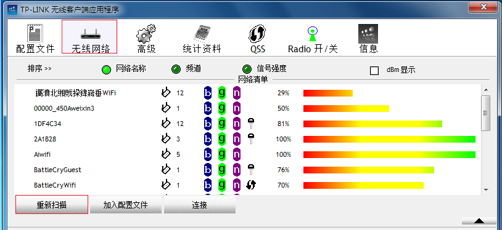
Task: Select network Aiwifi
Action: point(43,154)
